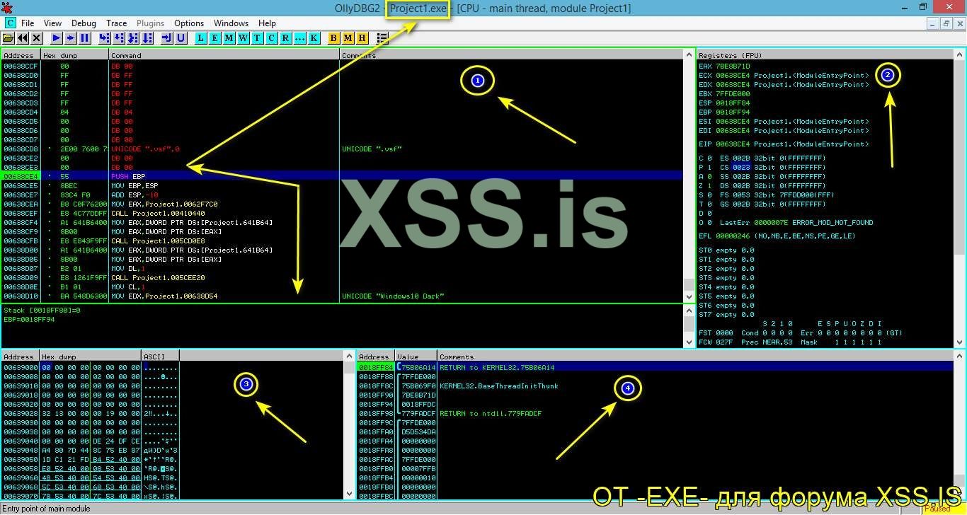
Task: Click the ASCII column header in dump pane
Action: [x=160, y=357]
